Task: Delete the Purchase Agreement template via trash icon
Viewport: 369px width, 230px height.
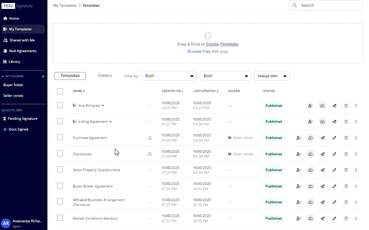Action: coord(346,138)
